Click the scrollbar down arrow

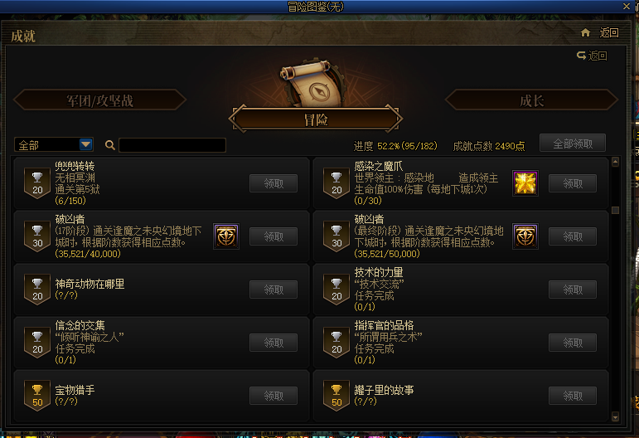point(615,416)
